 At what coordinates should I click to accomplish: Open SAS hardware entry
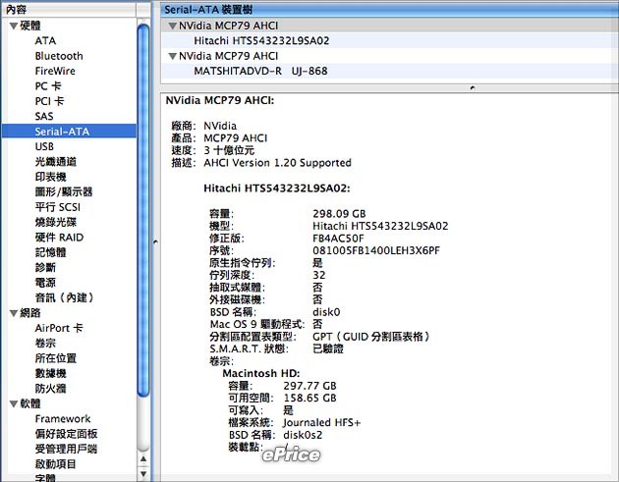click(x=44, y=117)
